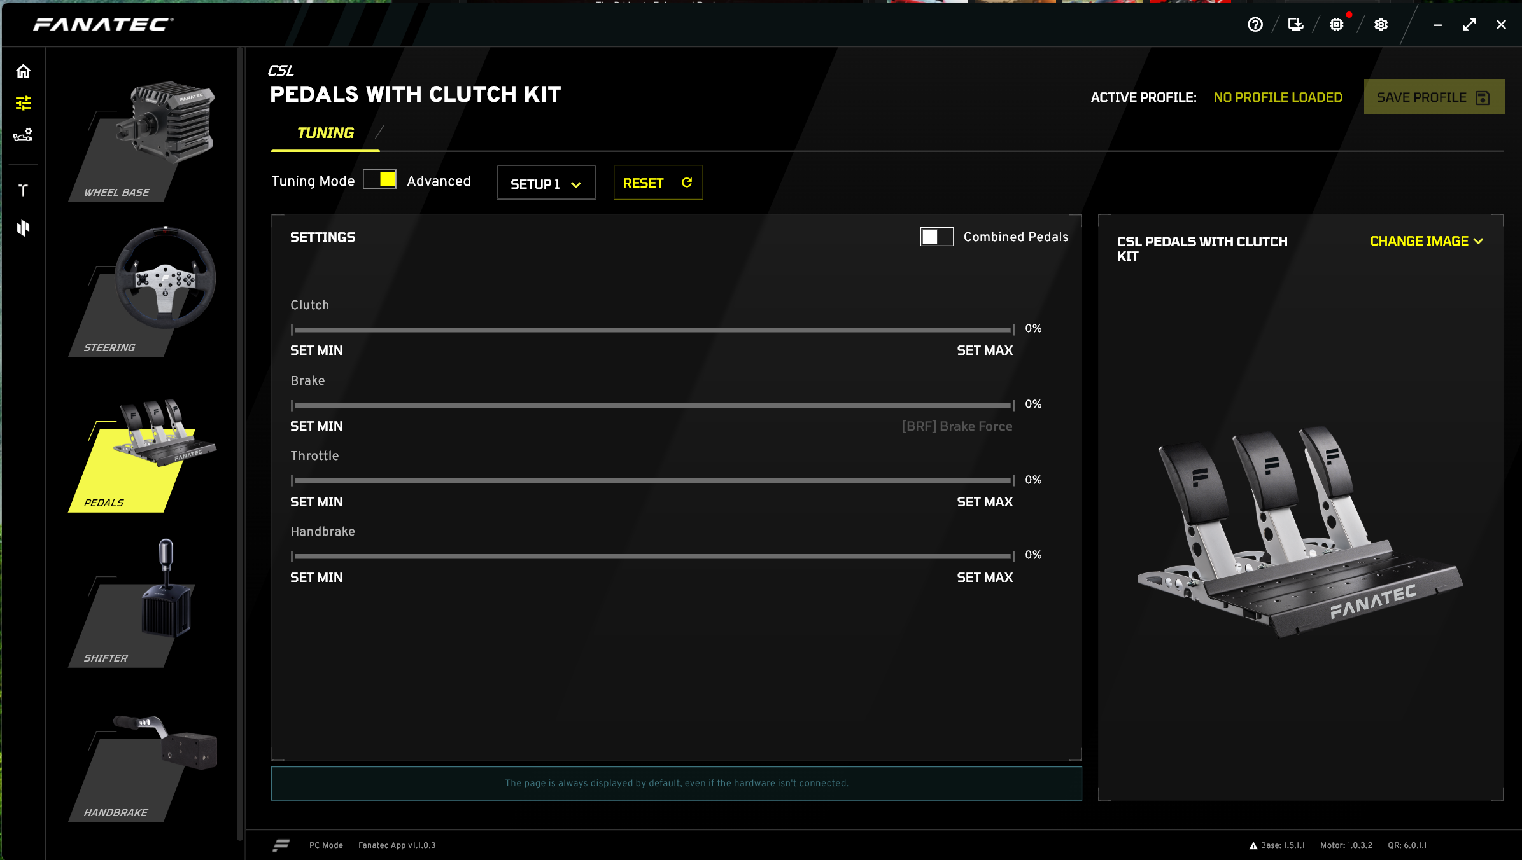Open the firmware chip icon with notification
Image resolution: width=1522 pixels, height=860 pixels.
(1337, 25)
